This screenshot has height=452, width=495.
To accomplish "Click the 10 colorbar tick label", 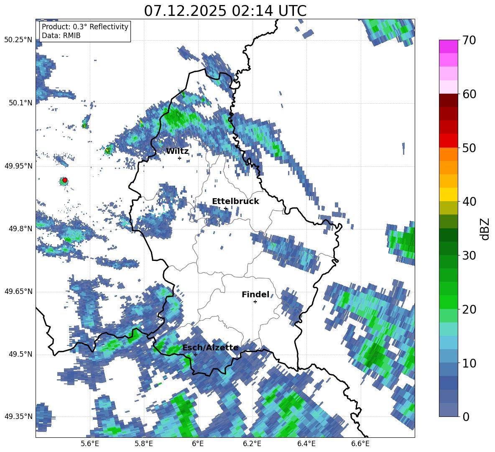I will point(469,363).
